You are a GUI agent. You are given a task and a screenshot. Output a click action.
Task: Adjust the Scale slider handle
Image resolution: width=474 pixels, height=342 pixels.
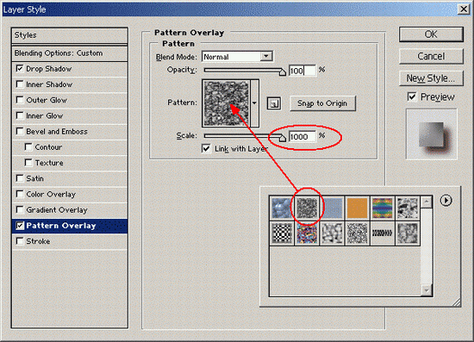pos(282,138)
